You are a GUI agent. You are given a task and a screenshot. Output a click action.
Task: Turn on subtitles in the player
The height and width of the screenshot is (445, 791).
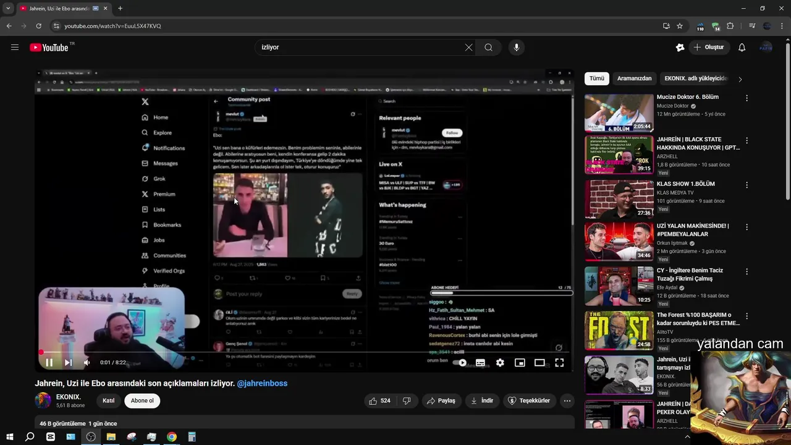click(480, 363)
